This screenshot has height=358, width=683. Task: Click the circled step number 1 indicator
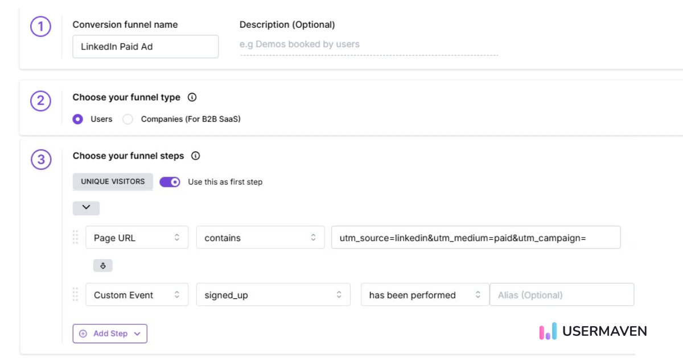[x=40, y=26]
